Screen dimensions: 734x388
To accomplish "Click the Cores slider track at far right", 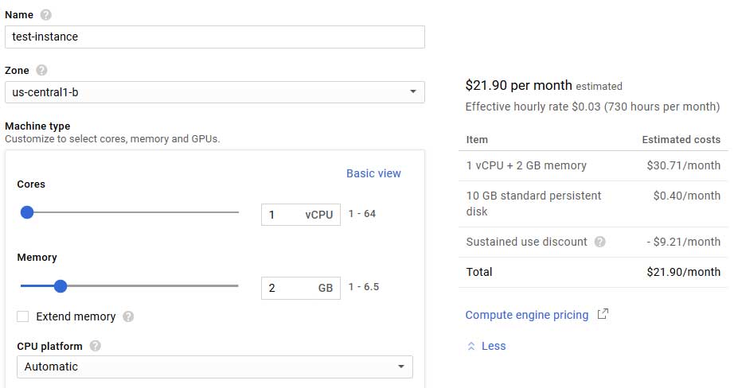I will click(x=235, y=212).
